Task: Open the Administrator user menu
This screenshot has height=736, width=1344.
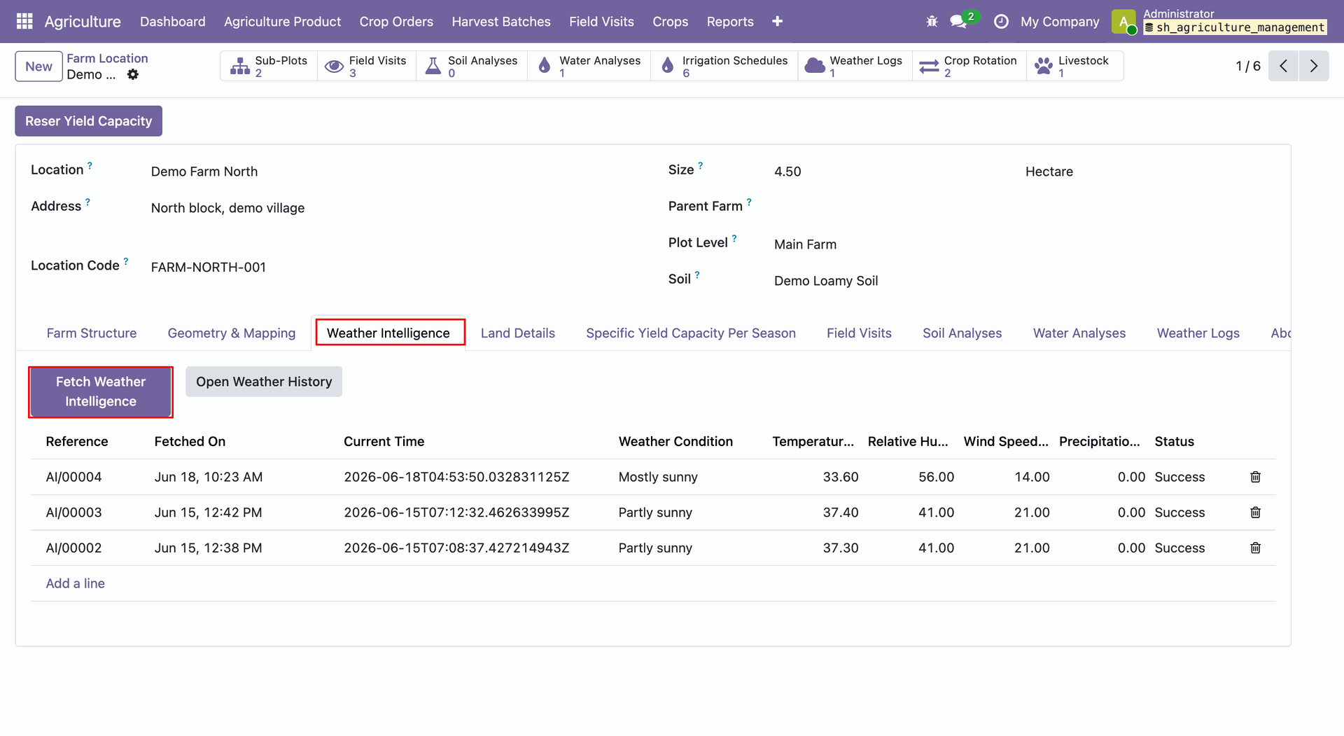Action: 1219,21
